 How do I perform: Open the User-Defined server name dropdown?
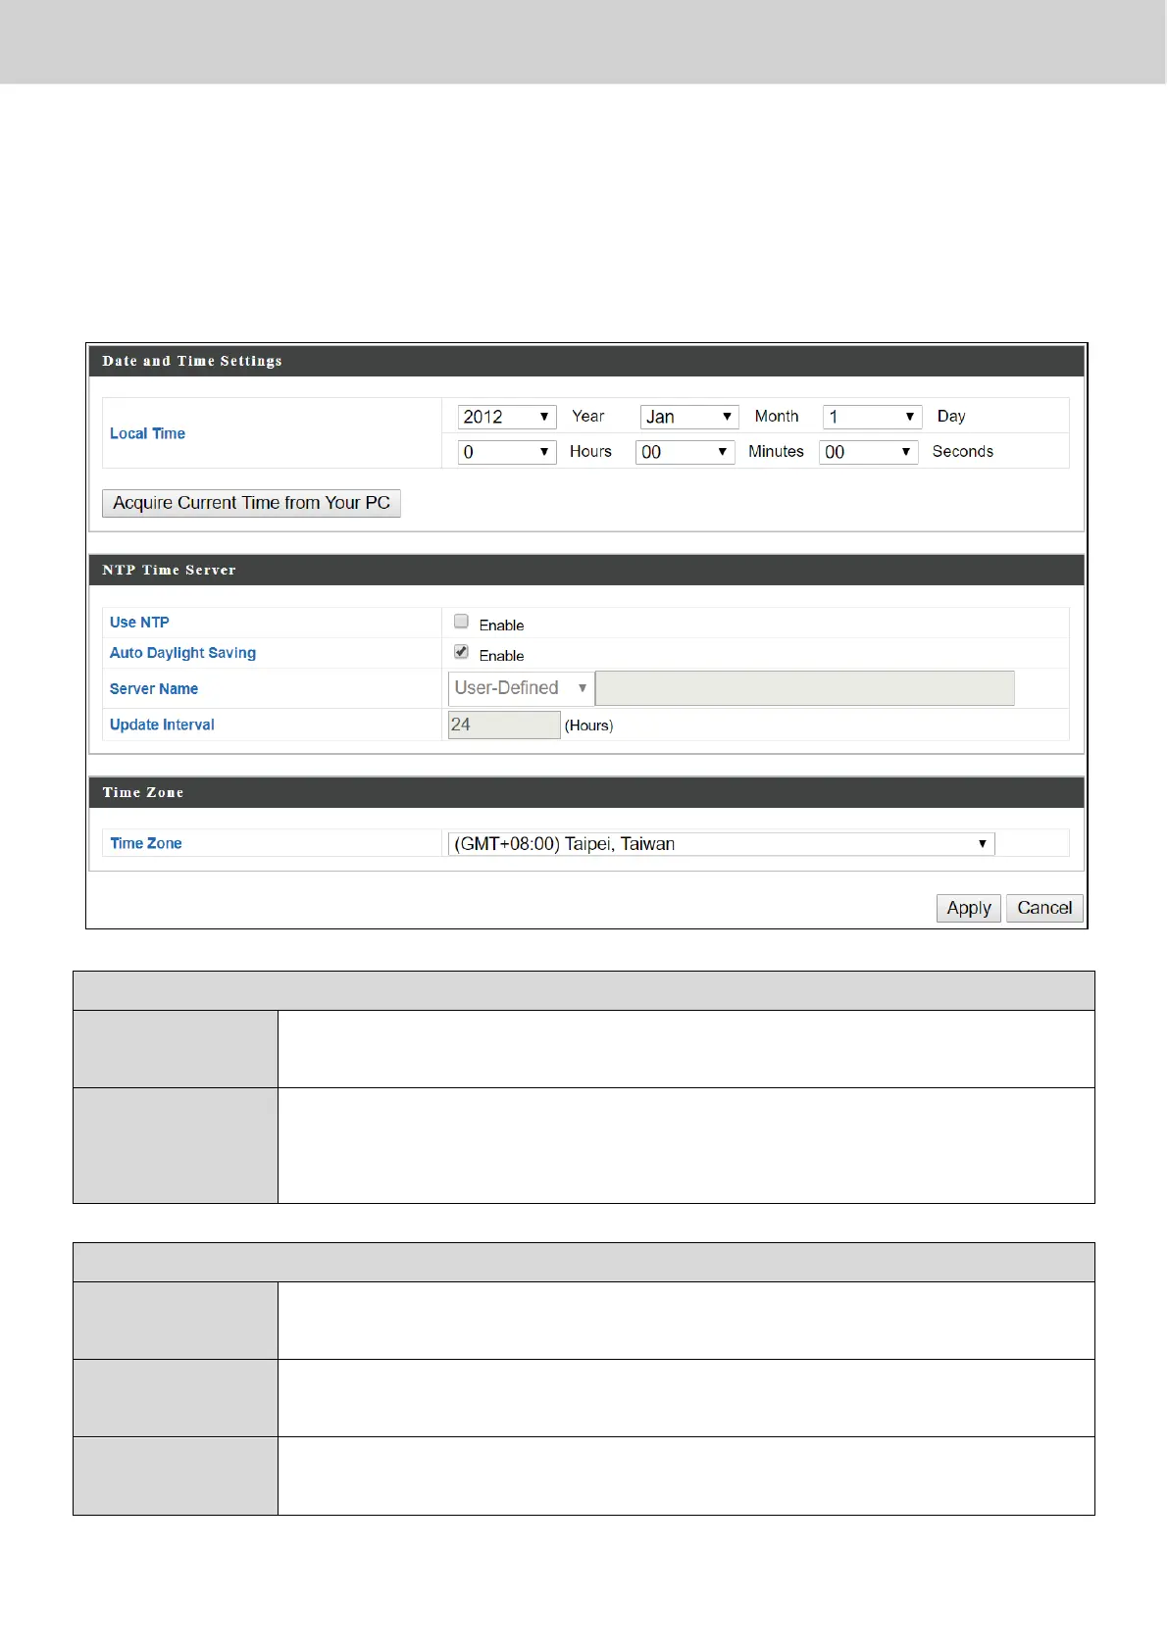pyautogui.click(x=521, y=688)
